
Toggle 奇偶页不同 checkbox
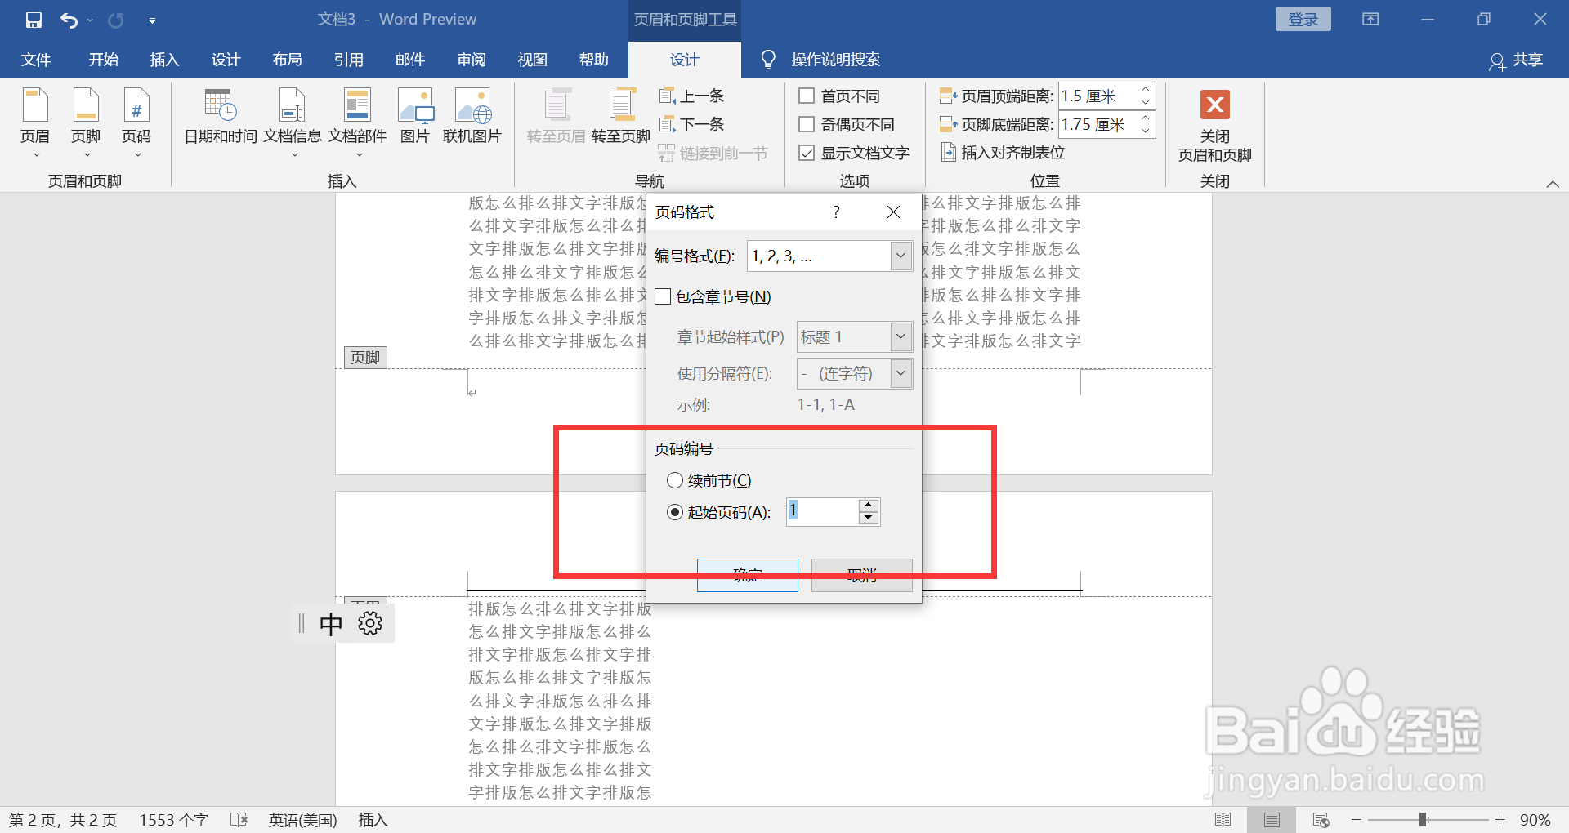pos(807,124)
